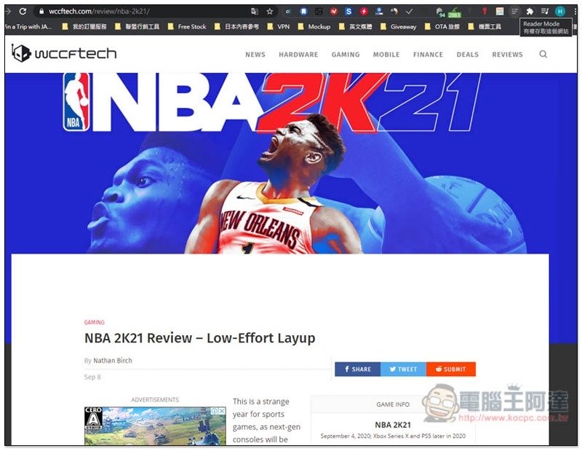Viewport: 582px width, 451px height.
Task: Click the dark square image extension icon
Action: click(319, 12)
